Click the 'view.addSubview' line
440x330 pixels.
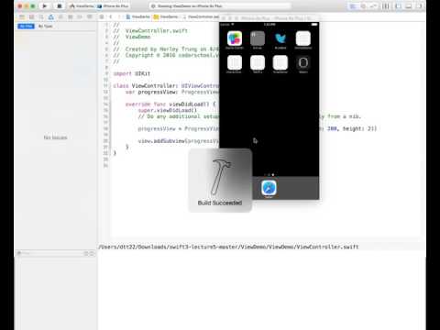179,141
